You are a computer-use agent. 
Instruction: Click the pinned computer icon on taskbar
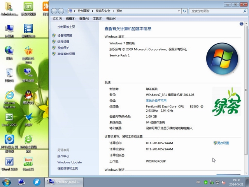pyautogui.click(x=21, y=182)
